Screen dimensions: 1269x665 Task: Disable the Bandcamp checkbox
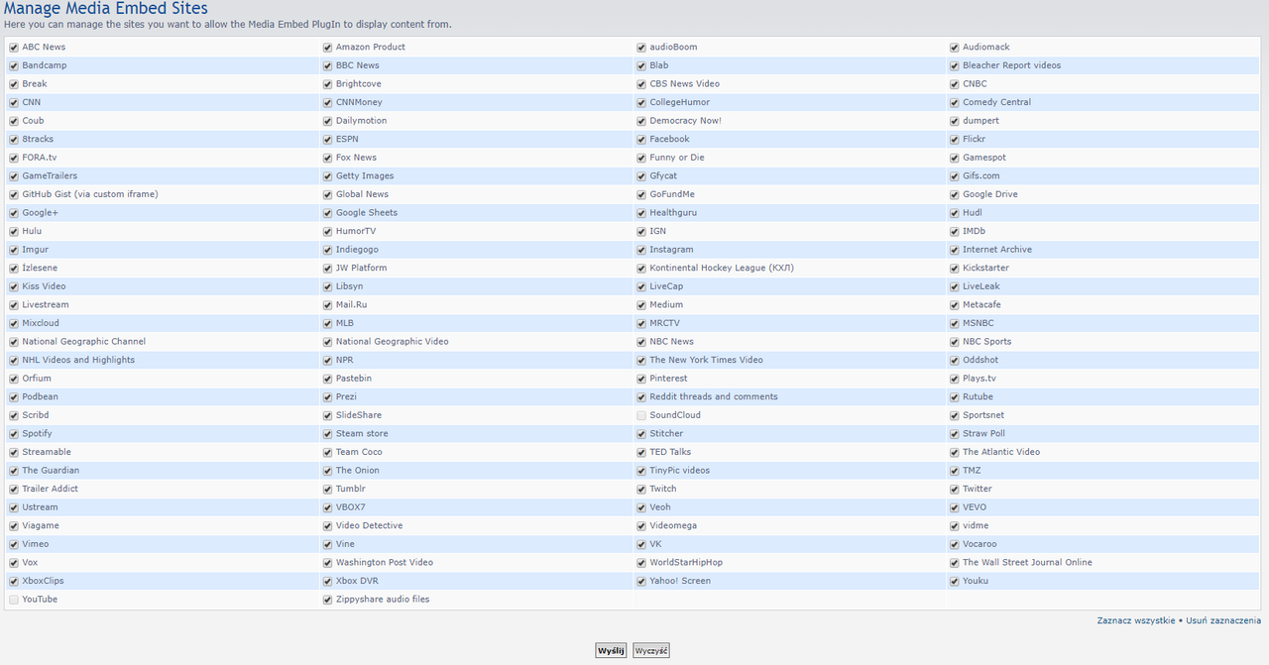point(14,65)
